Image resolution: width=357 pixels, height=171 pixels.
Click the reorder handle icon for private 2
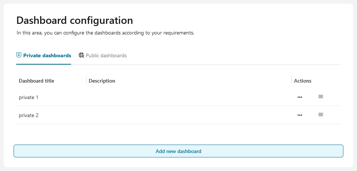pos(321,114)
